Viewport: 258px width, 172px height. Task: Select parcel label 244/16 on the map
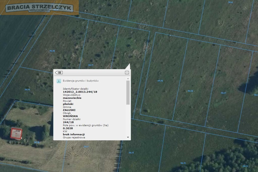(52, 51)
